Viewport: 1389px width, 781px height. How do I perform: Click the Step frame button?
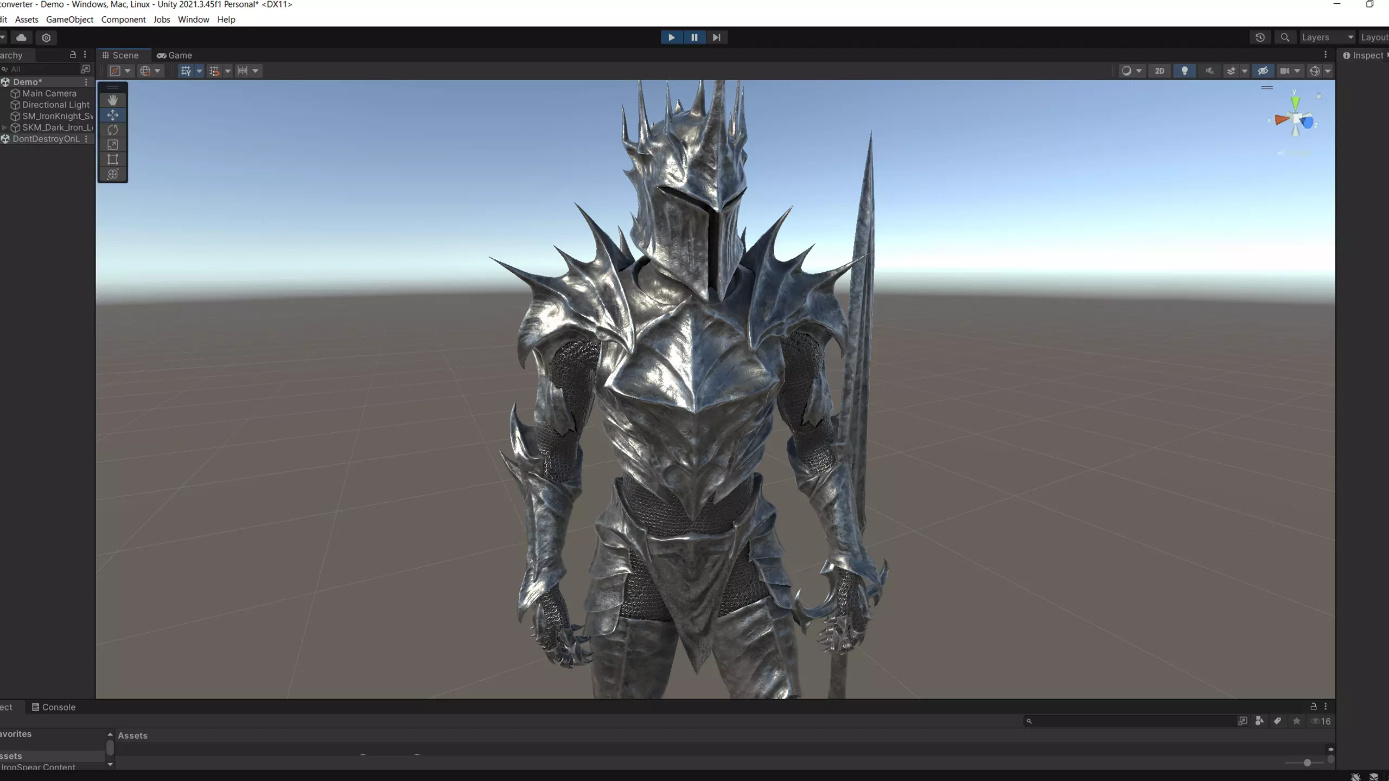[716, 37]
